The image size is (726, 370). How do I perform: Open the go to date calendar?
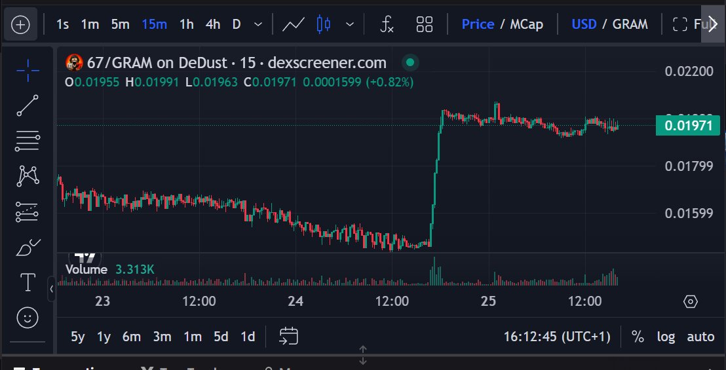click(x=288, y=336)
